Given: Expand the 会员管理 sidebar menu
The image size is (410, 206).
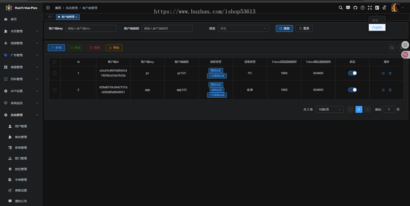Looking at the screenshot, I should [x=21, y=31].
